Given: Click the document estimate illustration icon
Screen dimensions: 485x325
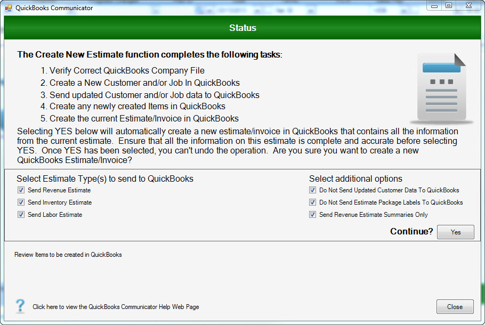Looking at the screenshot, I should tap(441, 88).
